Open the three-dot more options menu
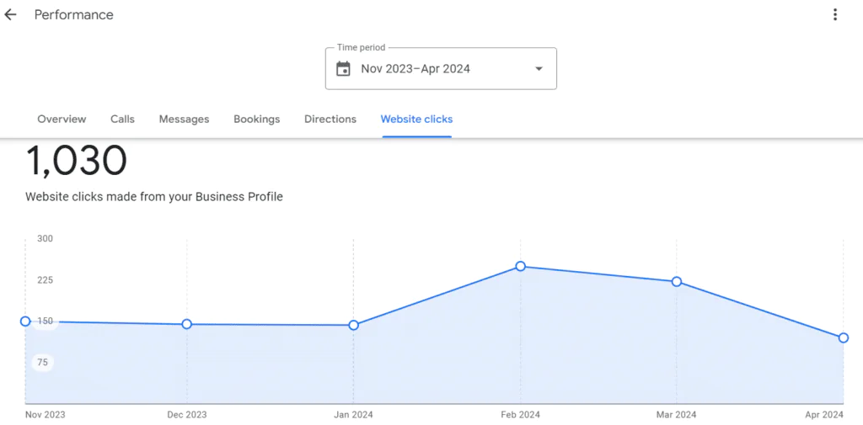863x425 pixels. (834, 14)
